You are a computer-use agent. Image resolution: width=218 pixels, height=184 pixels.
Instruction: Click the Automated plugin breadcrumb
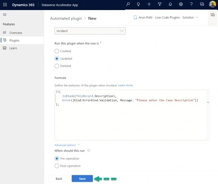tap(66, 18)
